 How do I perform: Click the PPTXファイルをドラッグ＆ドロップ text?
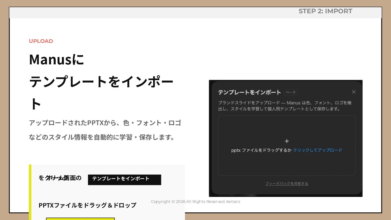coord(87,205)
